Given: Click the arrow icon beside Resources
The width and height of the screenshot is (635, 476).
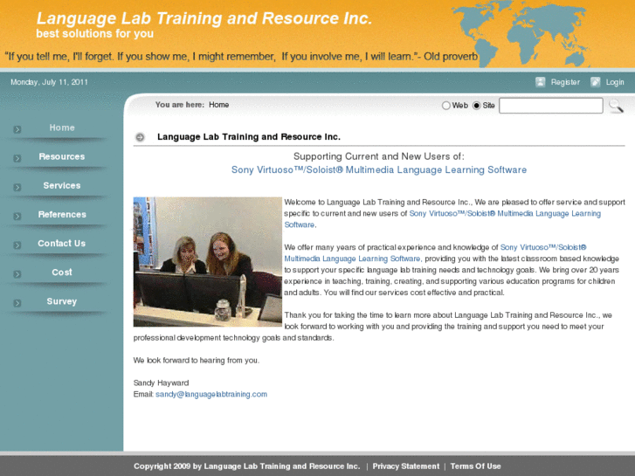Looking at the screenshot, I should click(17, 158).
